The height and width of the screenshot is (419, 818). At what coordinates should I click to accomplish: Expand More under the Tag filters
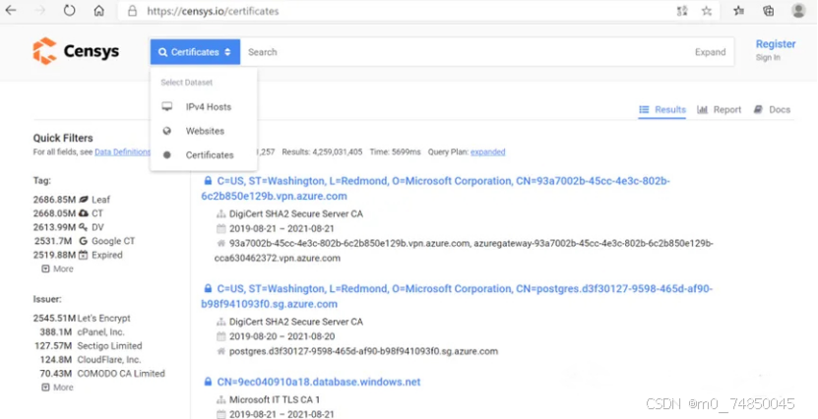(x=58, y=269)
